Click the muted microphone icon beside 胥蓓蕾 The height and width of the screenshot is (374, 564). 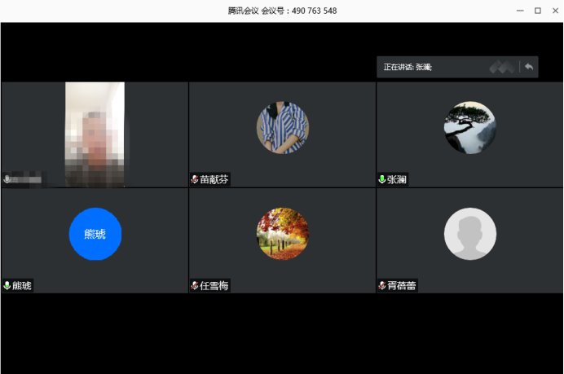pyautogui.click(x=382, y=285)
